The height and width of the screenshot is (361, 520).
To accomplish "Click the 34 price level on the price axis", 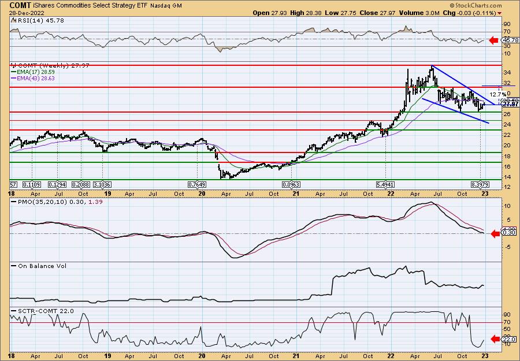I will click(x=506, y=73).
